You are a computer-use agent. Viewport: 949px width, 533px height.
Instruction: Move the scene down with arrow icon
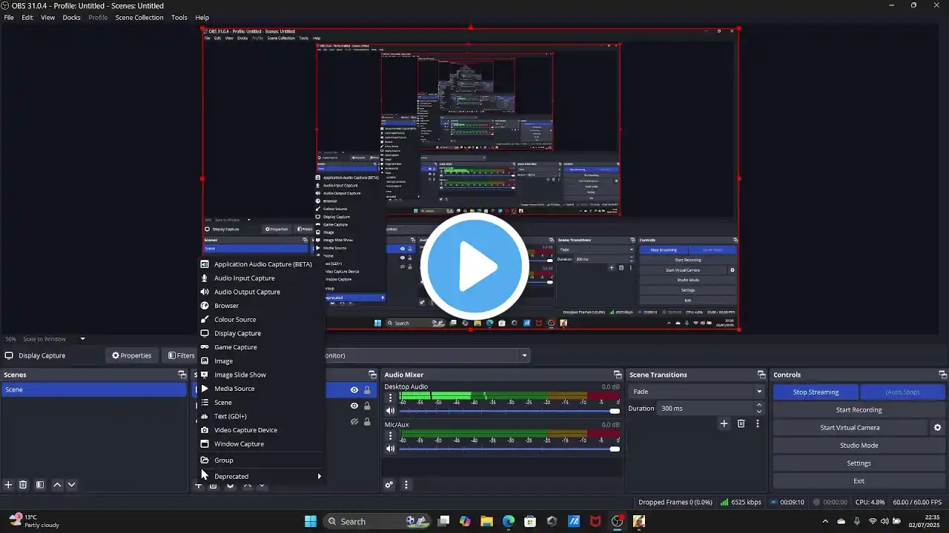pos(71,485)
